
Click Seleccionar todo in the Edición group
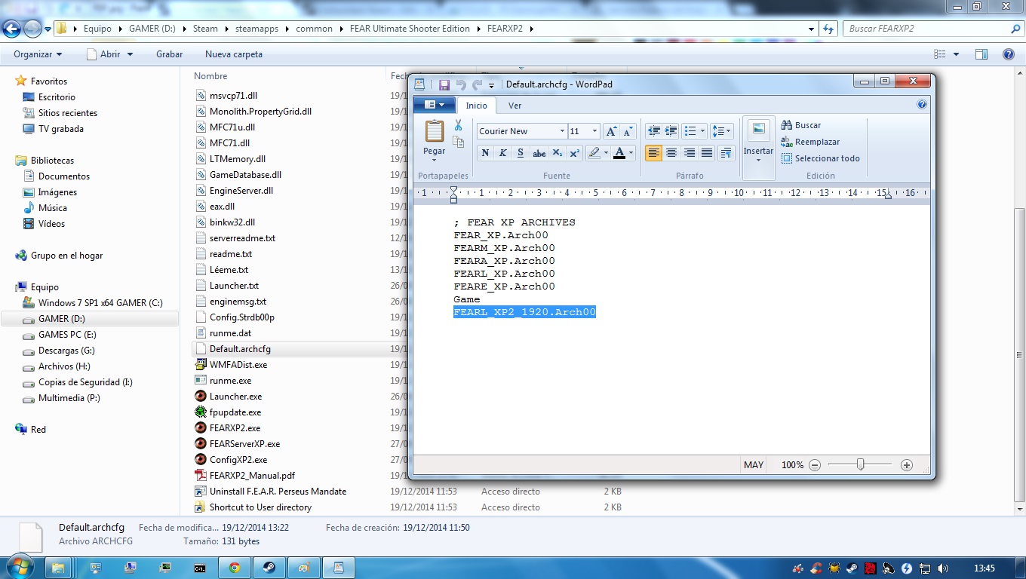(821, 158)
